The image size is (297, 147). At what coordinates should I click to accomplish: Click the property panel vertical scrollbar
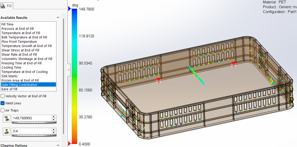tap(63, 77)
